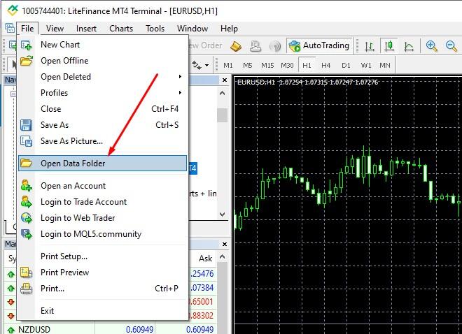
Task: Expand Open Deleted submenu
Action: (x=102, y=77)
